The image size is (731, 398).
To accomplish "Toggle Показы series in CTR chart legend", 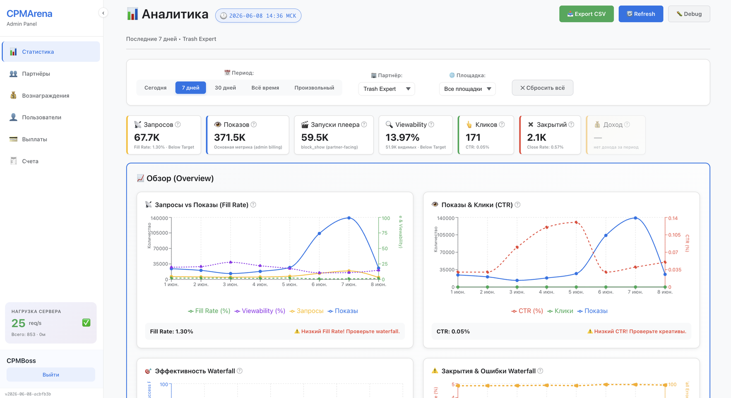I will tap(593, 311).
